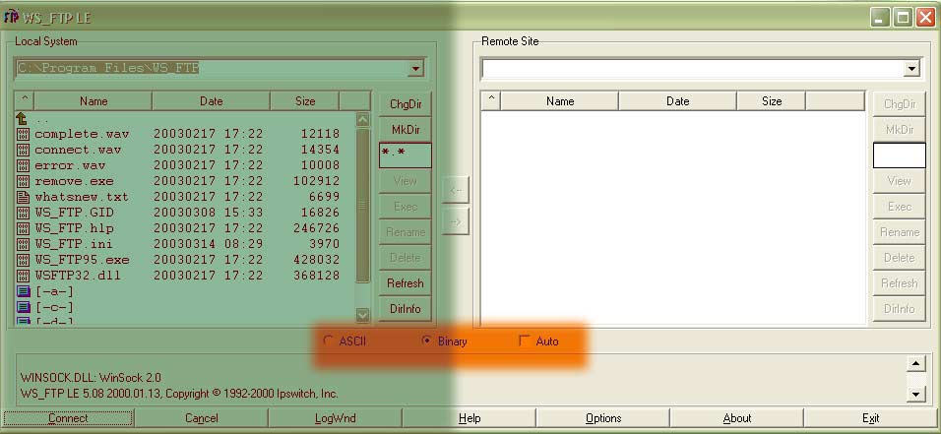Click the WS_FTP LE title bar icon

tap(11, 17)
